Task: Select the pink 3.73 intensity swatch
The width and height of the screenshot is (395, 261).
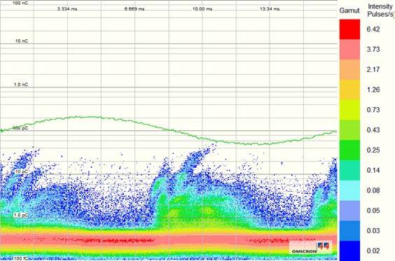Action: [349, 49]
